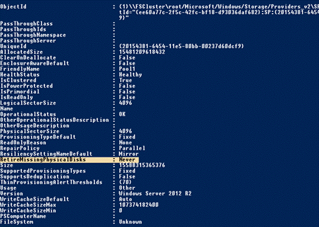This screenshot has width=319, height=227.
Task: Click the highlighted RetireMissingPhysicalDisks property line
Action: pyautogui.click(x=70, y=160)
